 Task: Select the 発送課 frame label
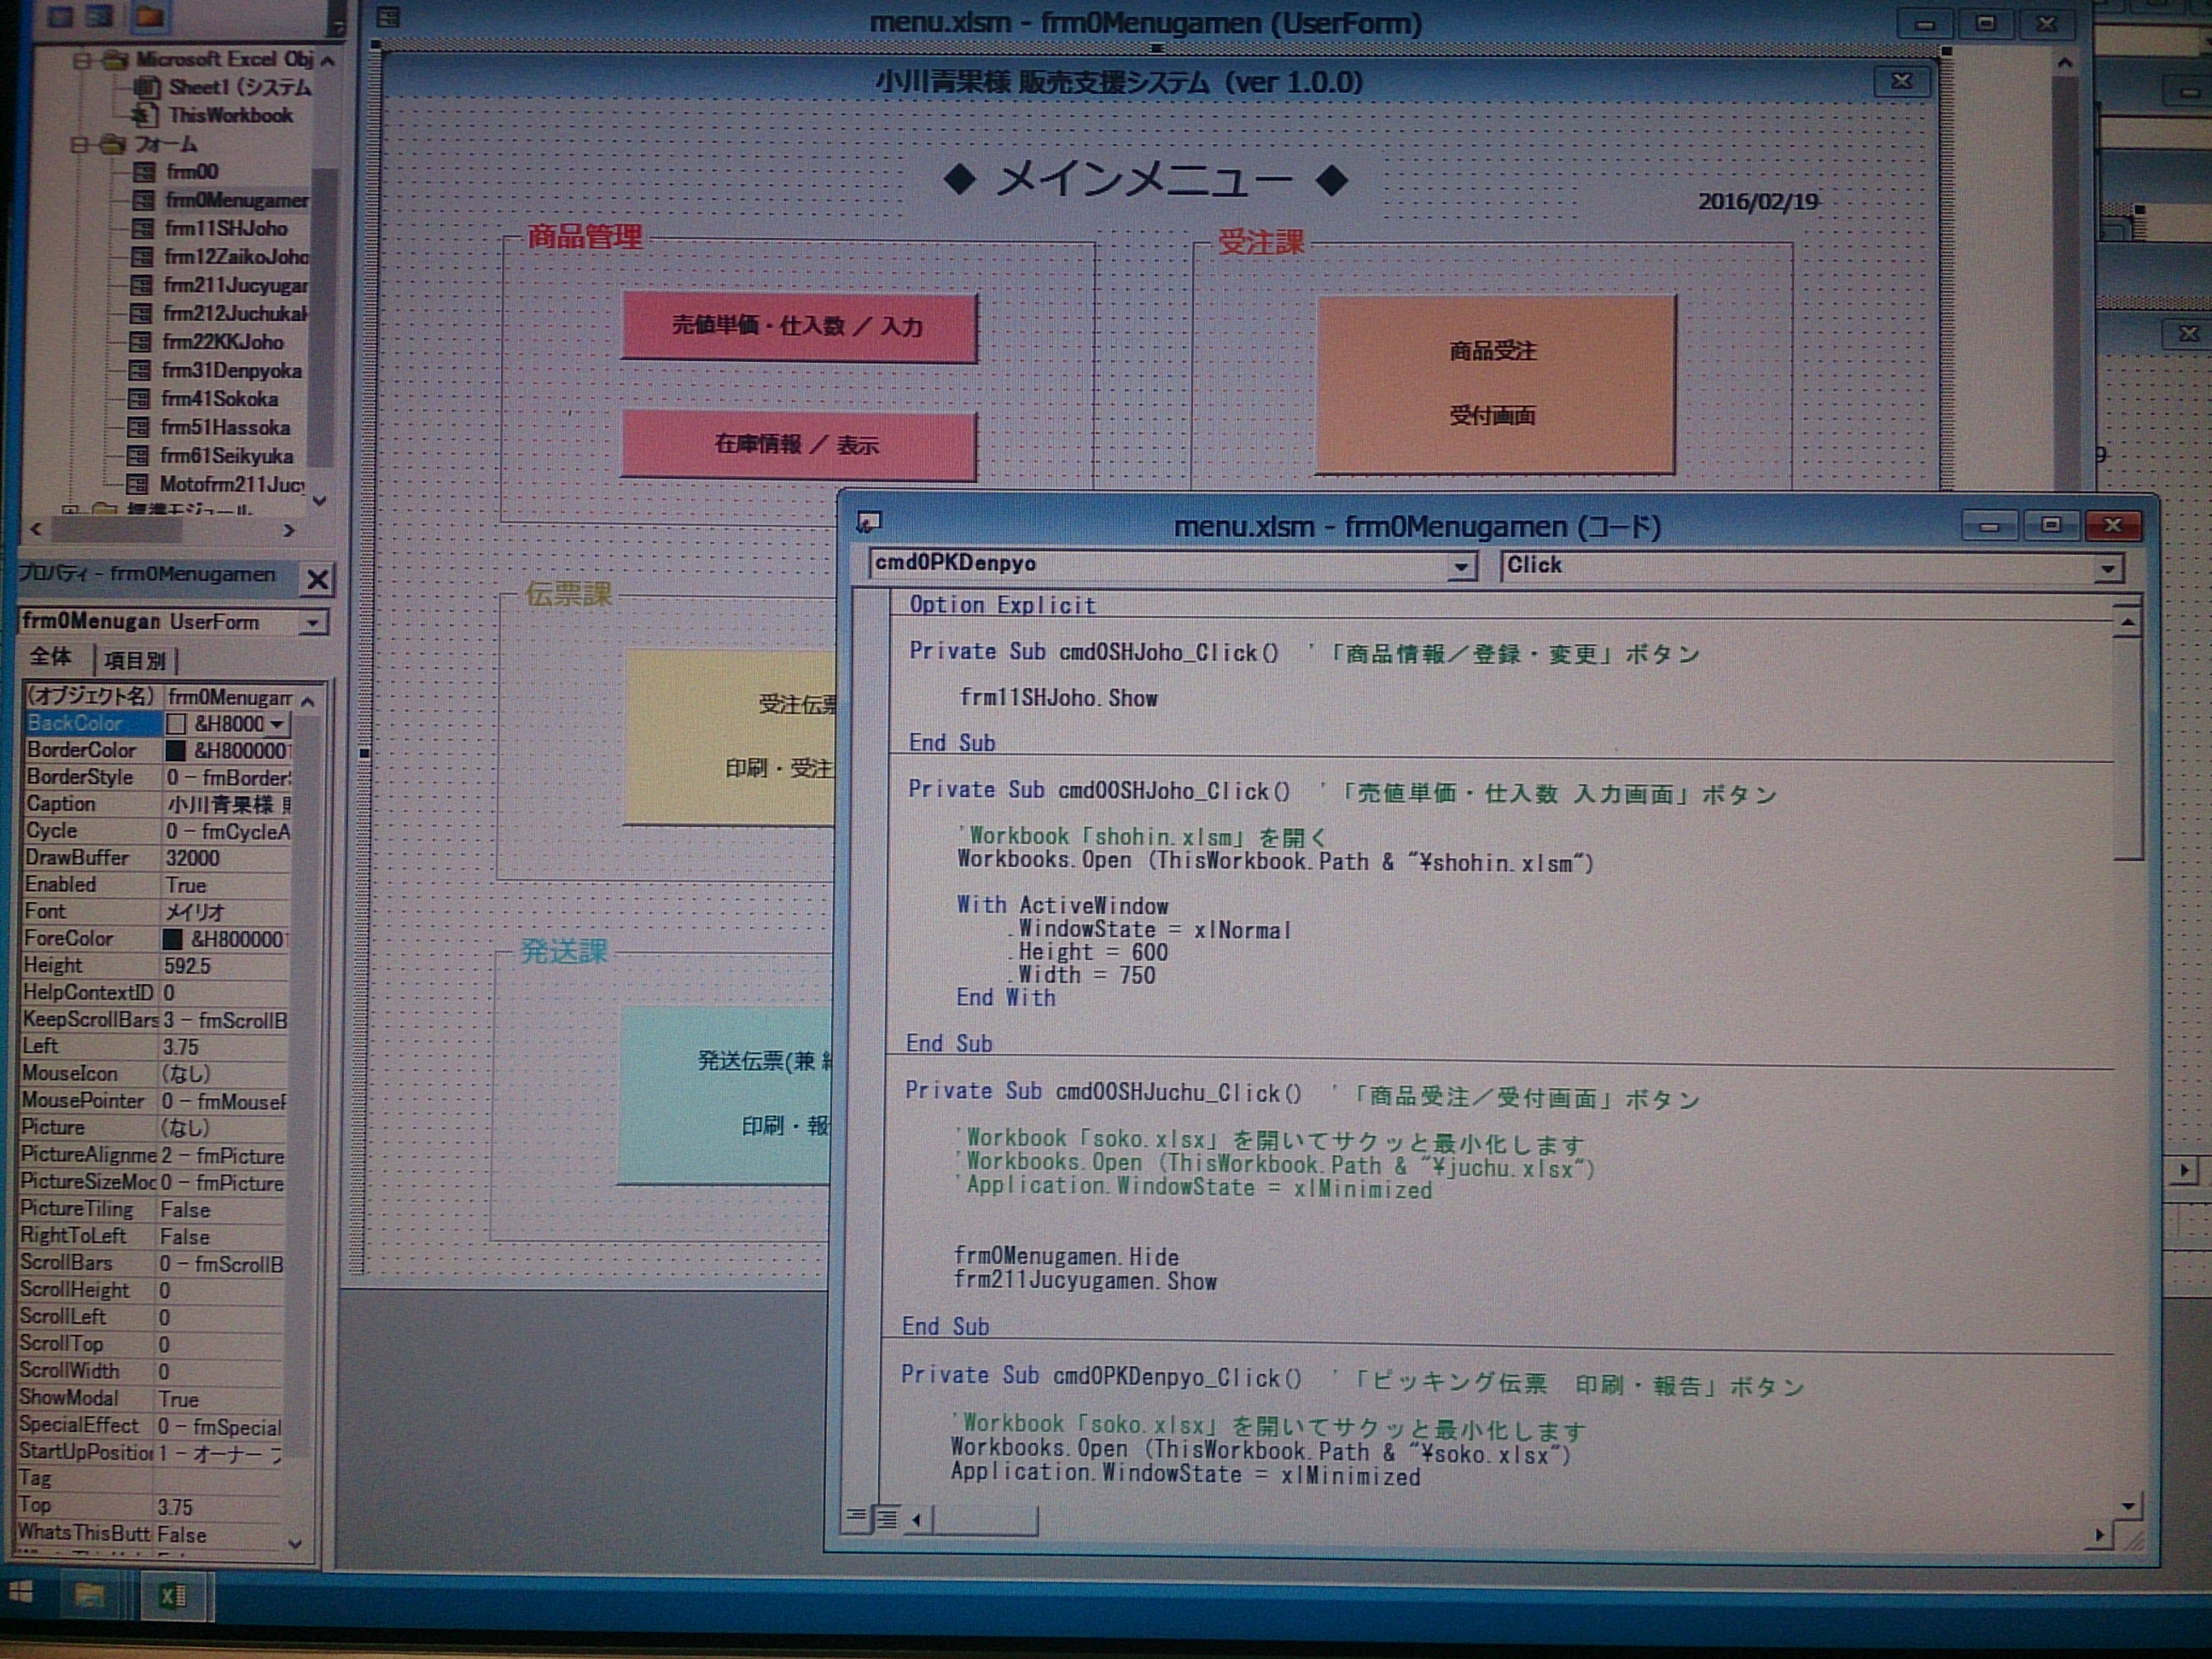563,951
